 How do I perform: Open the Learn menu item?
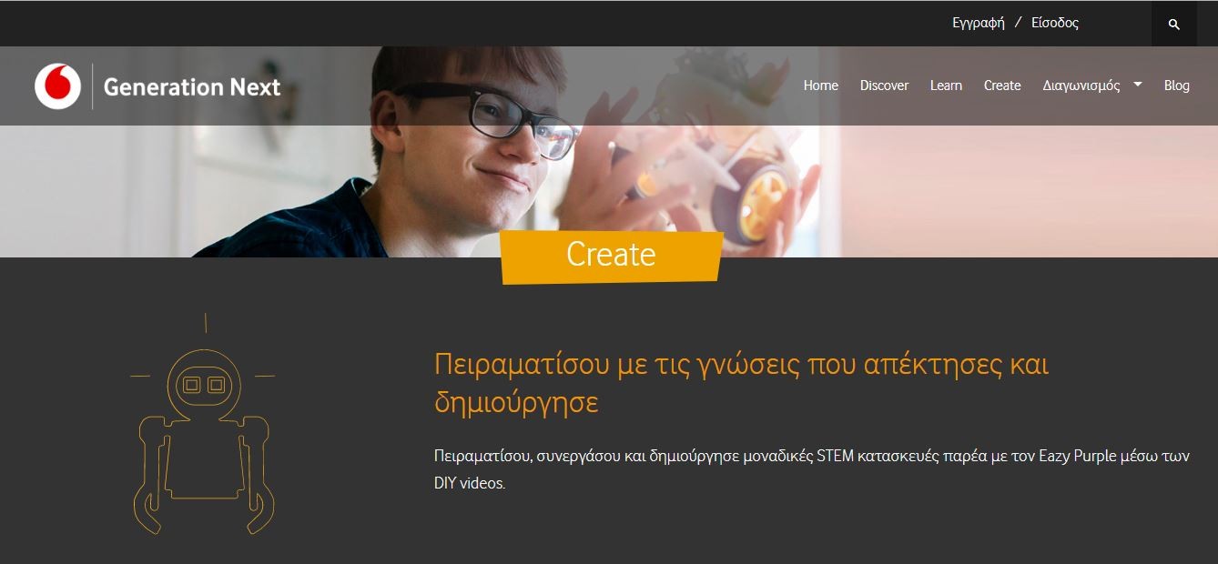[x=946, y=86]
